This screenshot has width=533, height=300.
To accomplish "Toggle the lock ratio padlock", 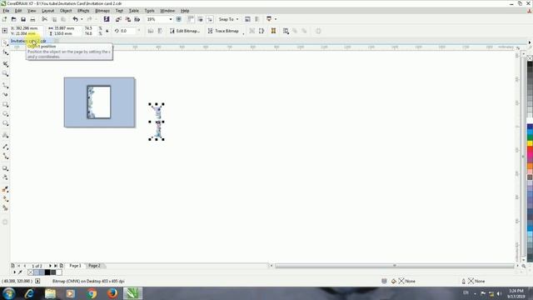I will (107, 31).
